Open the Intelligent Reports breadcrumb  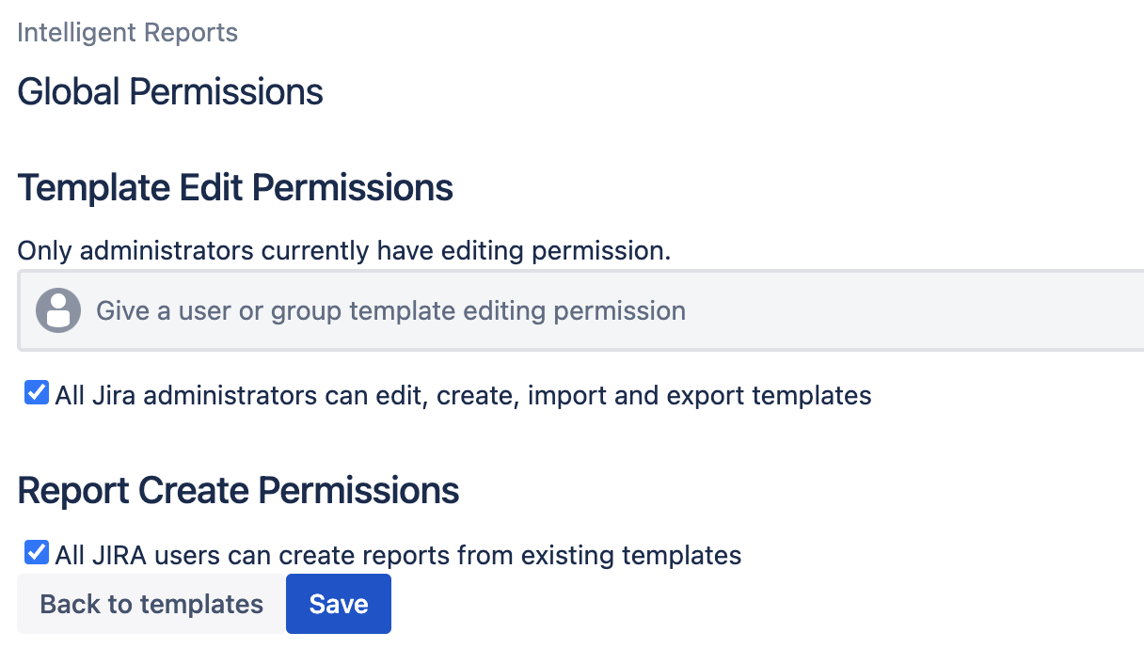[127, 32]
